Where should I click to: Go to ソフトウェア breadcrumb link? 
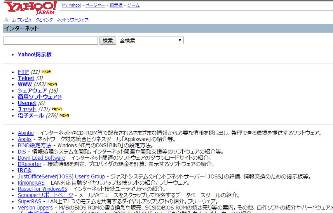pos(78,20)
